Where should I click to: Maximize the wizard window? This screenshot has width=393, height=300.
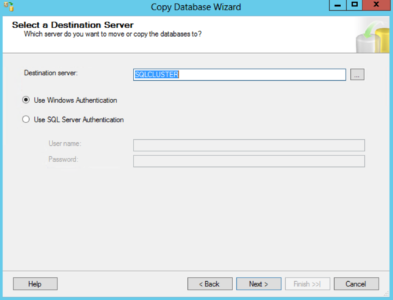coord(354,5)
